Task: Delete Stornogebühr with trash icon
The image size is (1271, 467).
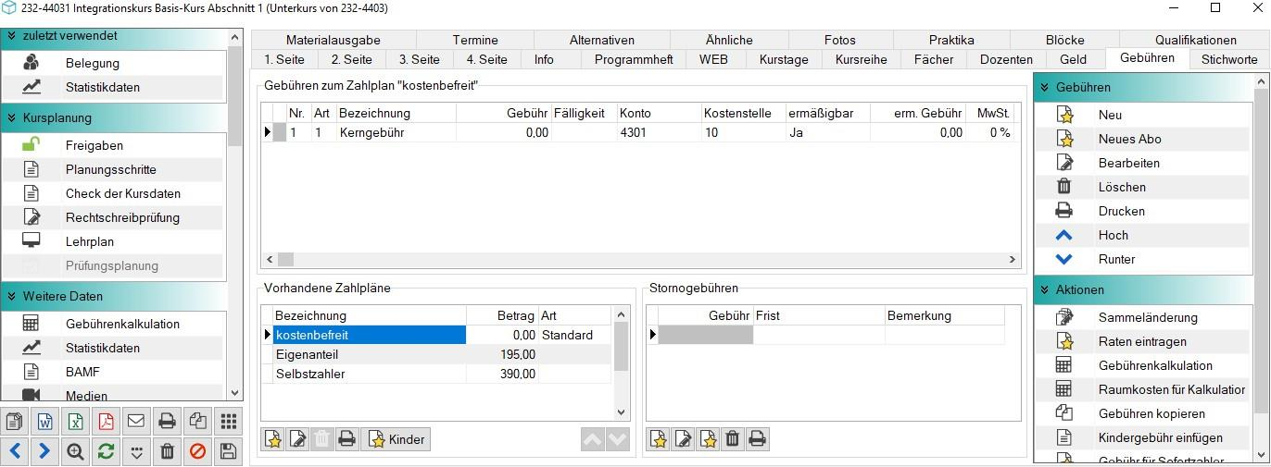Action: click(732, 439)
